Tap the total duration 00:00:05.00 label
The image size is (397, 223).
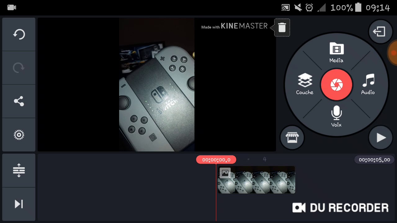click(x=374, y=160)
